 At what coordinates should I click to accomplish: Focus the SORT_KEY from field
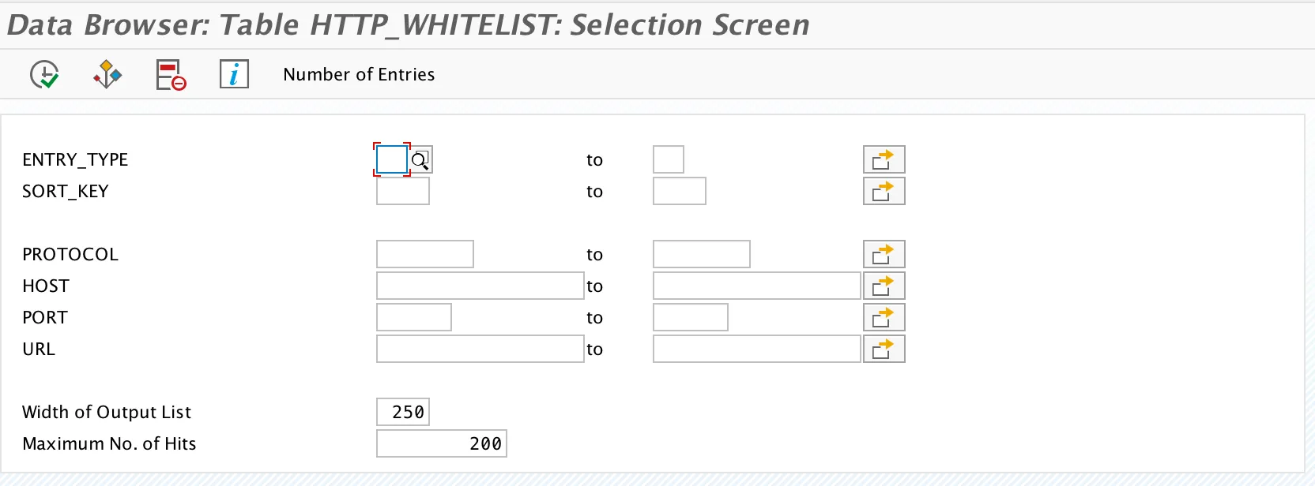403,192
